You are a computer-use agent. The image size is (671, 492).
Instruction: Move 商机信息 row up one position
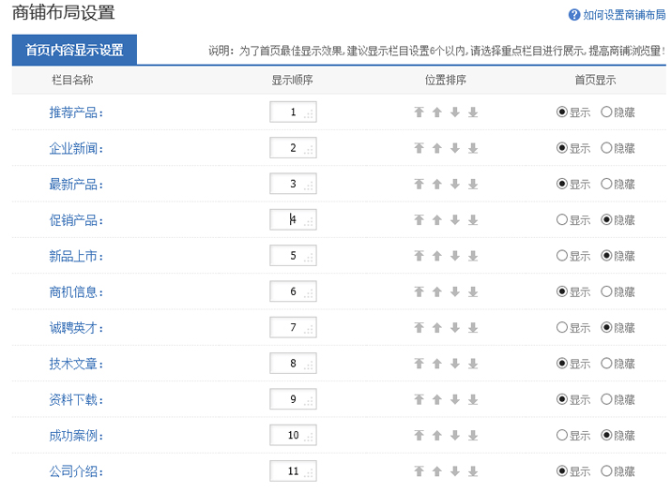(437, 292)
